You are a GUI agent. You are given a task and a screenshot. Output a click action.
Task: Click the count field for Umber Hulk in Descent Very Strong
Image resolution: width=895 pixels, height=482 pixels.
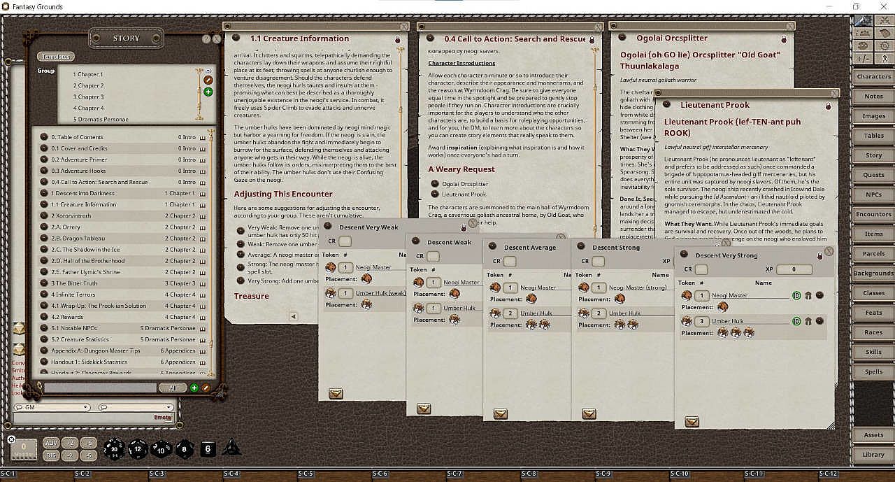click(702, 322)
